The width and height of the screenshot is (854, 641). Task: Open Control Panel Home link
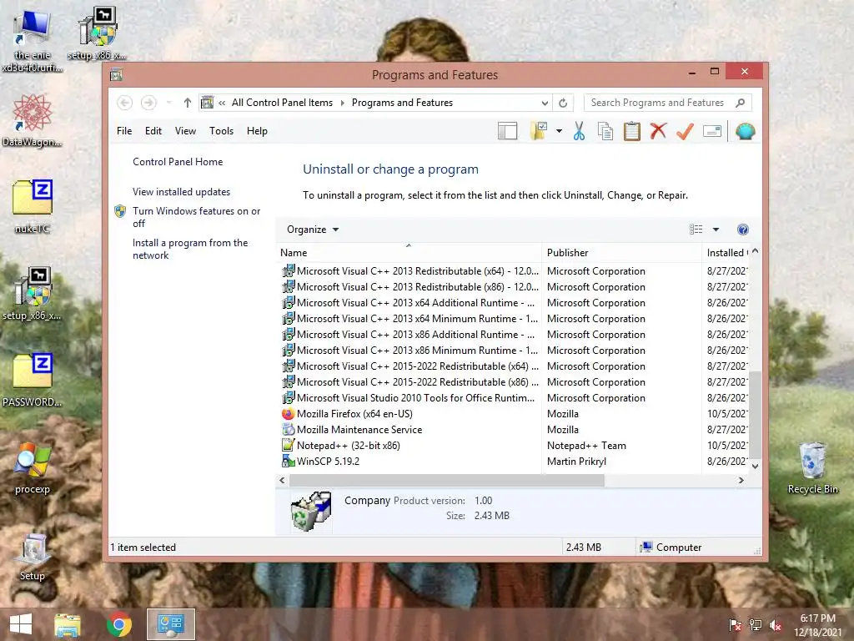point(178,162)
